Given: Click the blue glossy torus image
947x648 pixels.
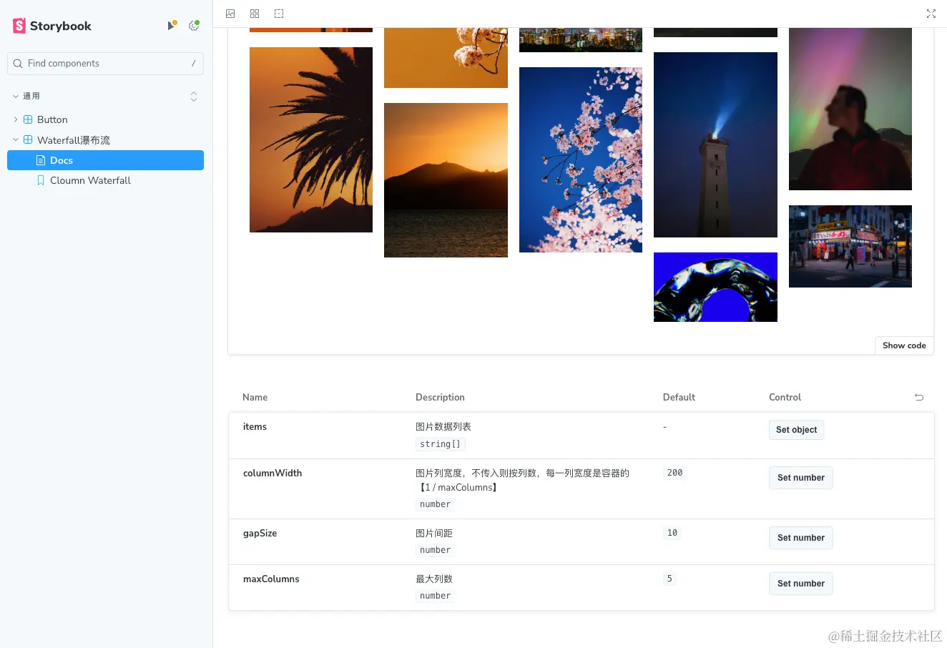Looking at the screenshot, I should (715, 287).
